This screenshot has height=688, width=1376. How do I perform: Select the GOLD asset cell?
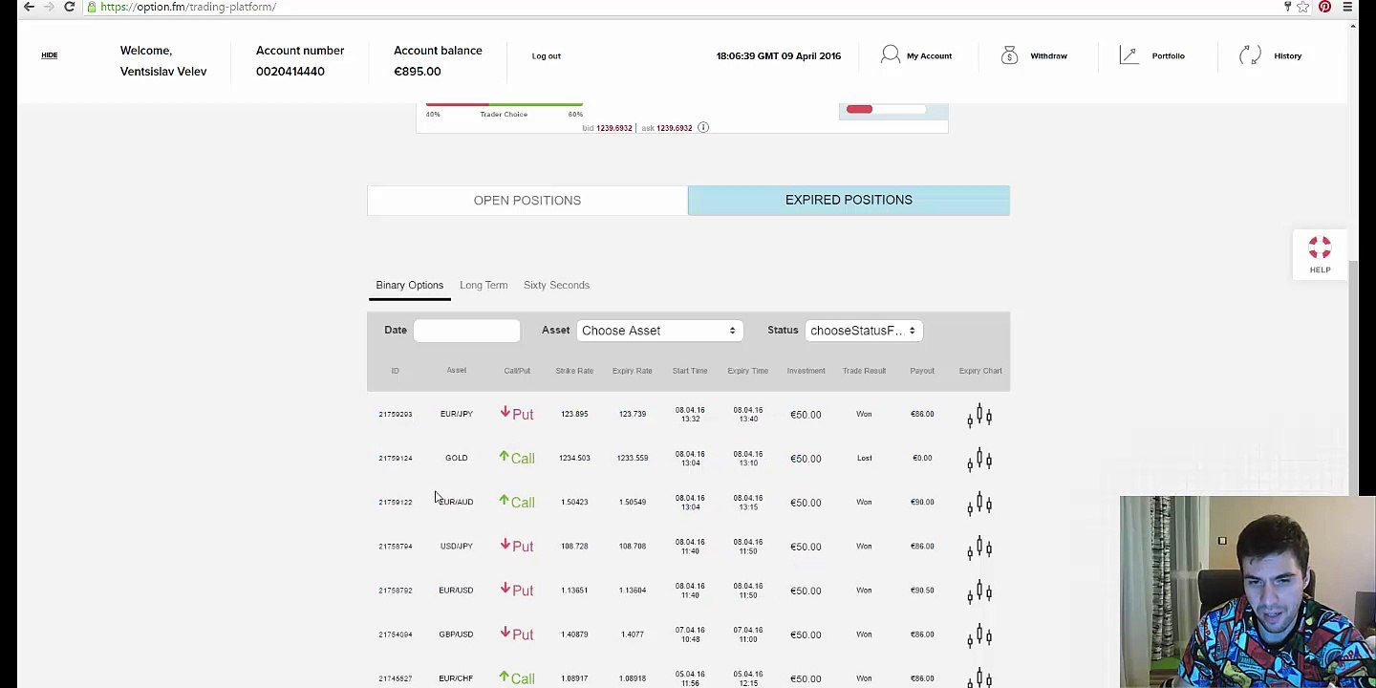coord(456,458)
